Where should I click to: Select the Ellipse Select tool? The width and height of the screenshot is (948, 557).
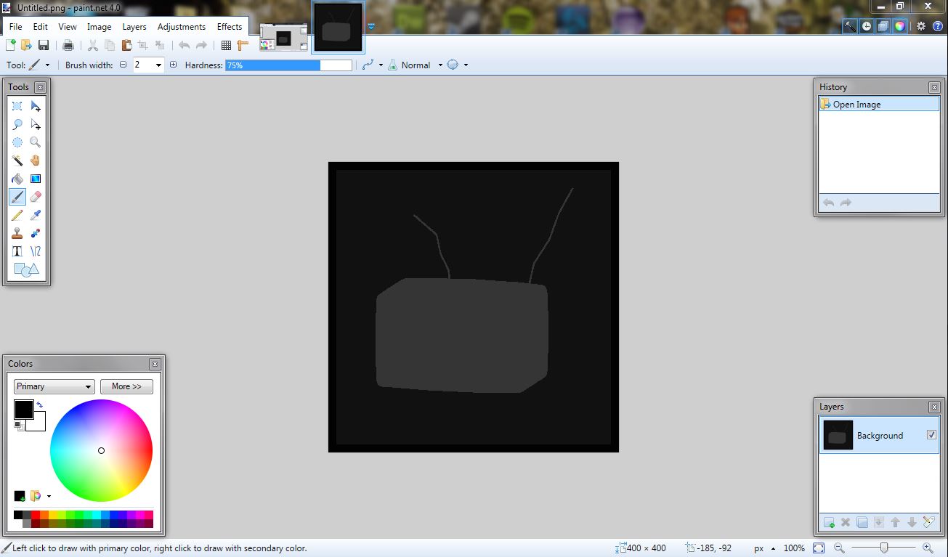pyautogui.click(x=17, y=142)
